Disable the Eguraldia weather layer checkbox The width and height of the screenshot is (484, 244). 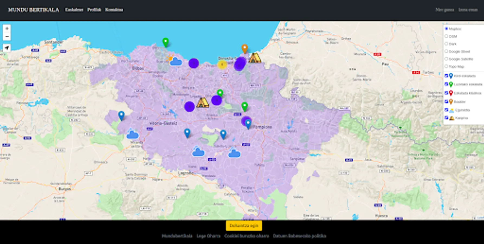point(446,110)
